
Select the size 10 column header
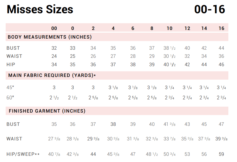169,28
